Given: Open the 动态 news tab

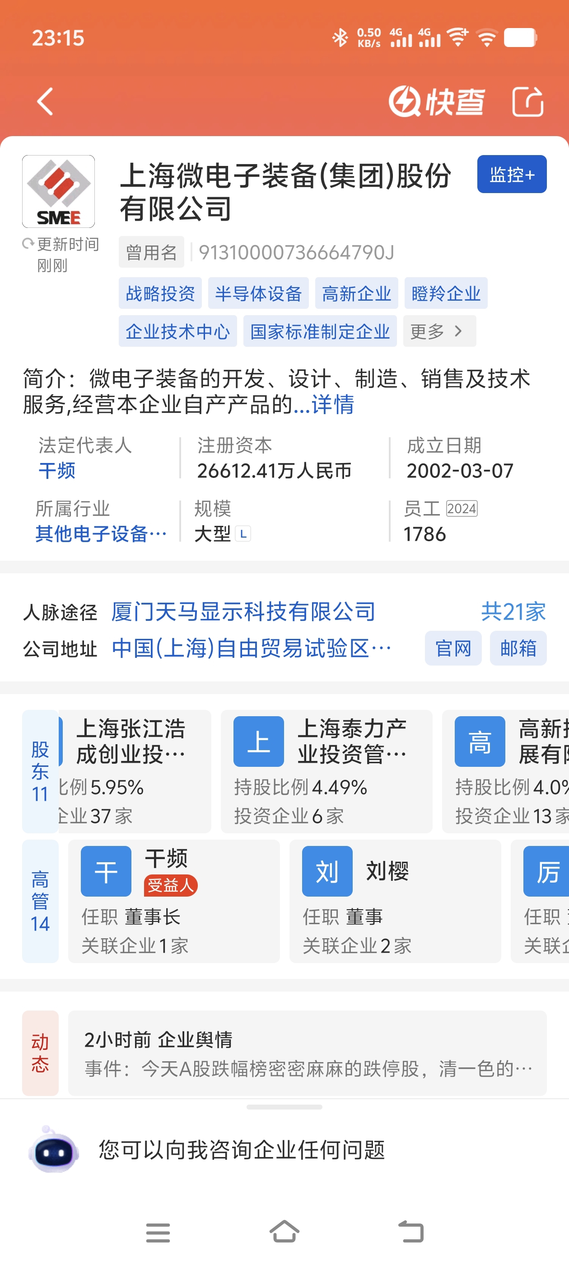Looking at the screenshot, I should (40, 1053).
